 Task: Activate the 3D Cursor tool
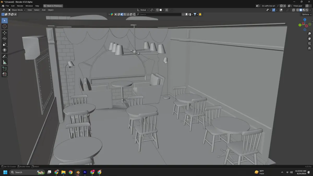tap(4, 26)
